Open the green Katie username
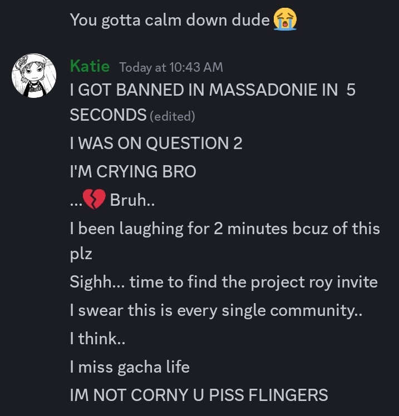399x416 pixels. coord(90,66)
